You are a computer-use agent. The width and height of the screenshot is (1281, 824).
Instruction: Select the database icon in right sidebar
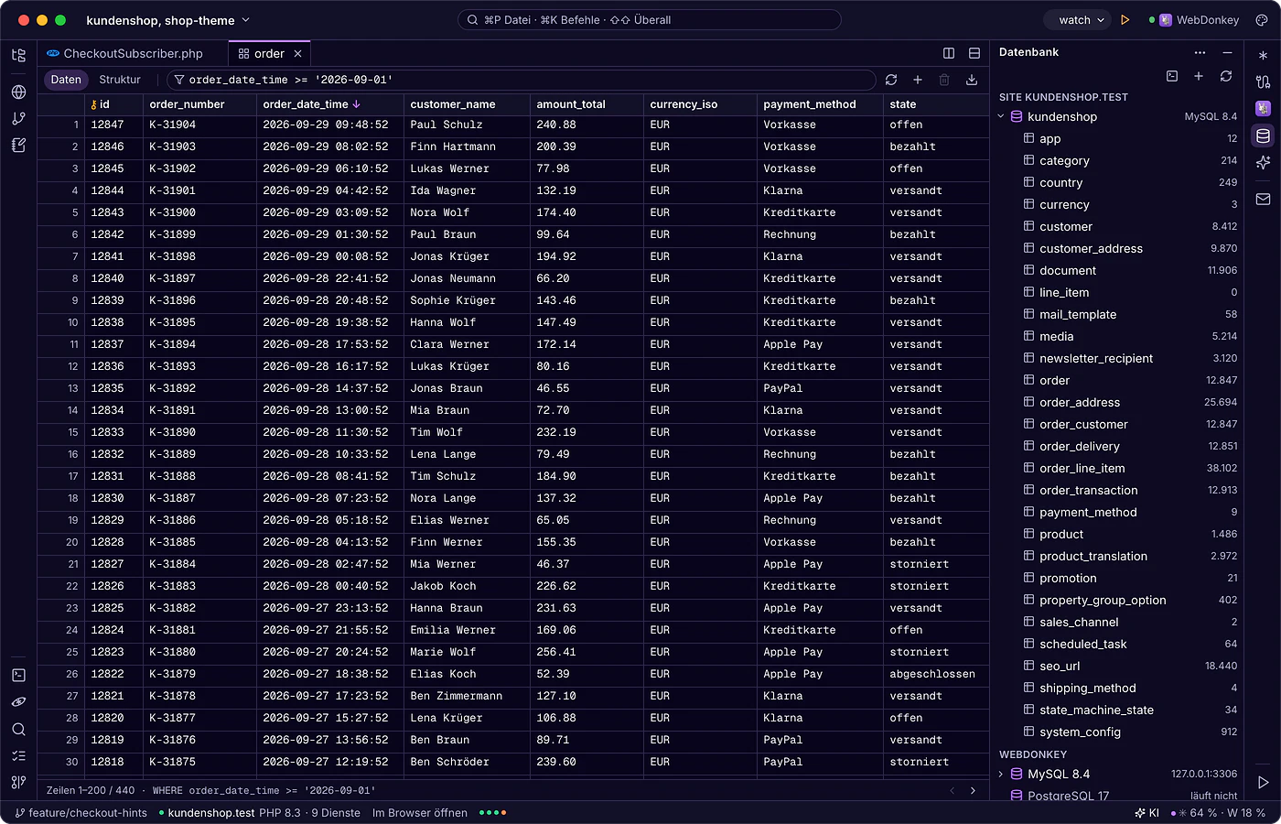(1263, 136)
